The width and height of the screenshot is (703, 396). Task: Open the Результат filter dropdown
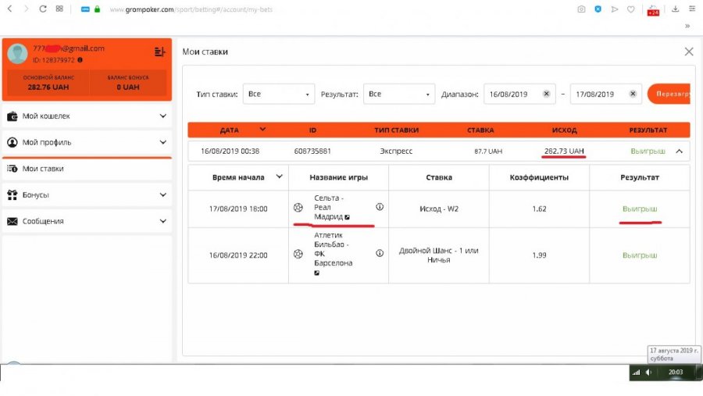click(x=398, y=94)
